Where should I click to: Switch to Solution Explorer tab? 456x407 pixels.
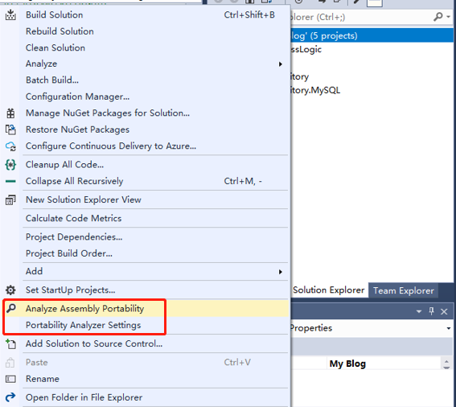pos(329,290)
